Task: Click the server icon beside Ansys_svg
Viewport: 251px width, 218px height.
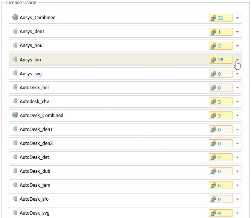Action: click(15, 73)
